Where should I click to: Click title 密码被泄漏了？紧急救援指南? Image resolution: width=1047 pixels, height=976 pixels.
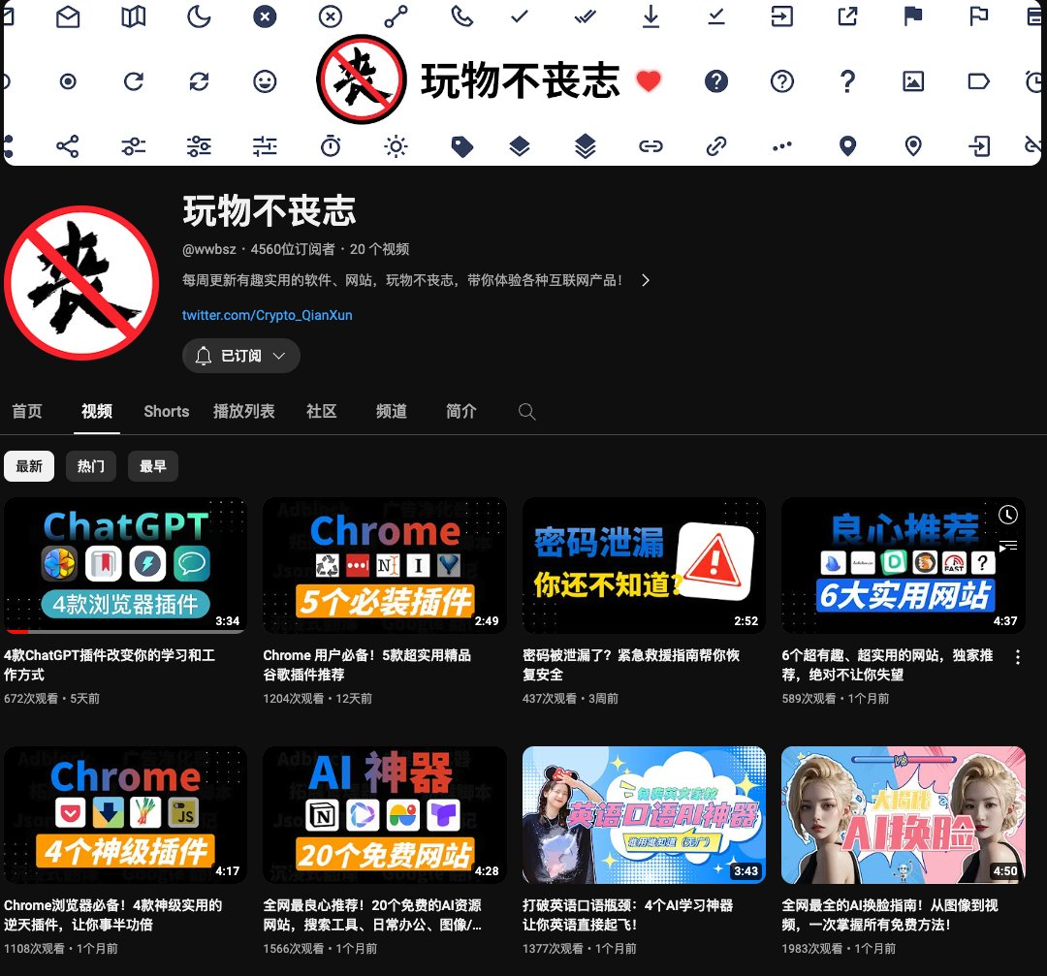tap(631, 665)
